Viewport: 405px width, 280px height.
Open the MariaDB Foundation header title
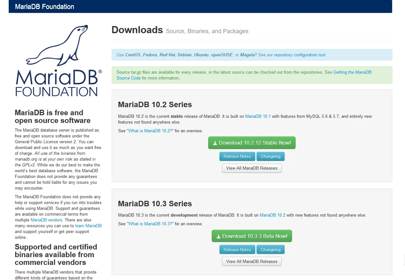coord(45,6)
